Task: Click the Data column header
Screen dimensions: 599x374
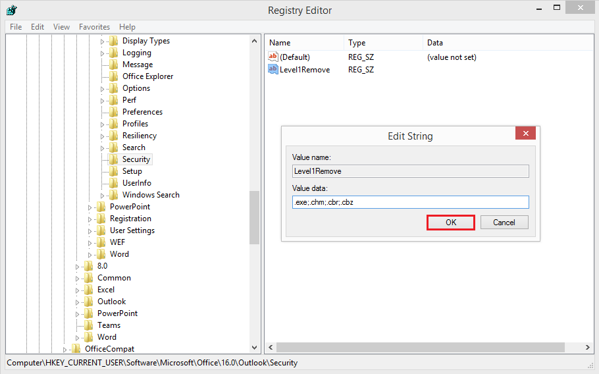Action: tap(435, 43)
